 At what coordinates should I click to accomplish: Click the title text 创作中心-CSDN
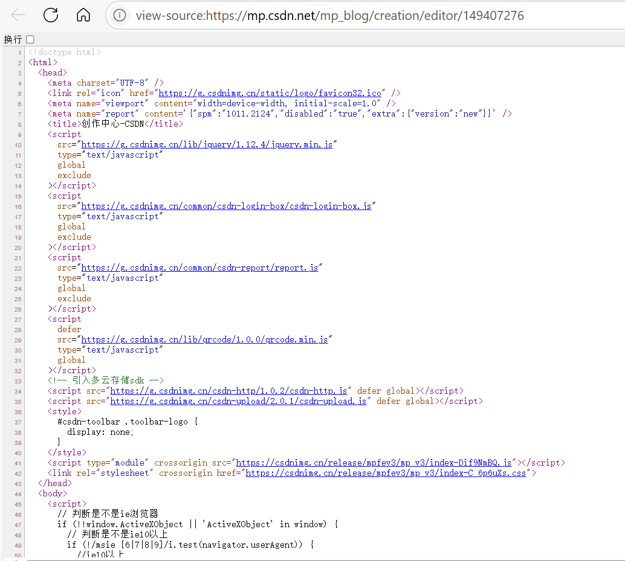(113, 124)
